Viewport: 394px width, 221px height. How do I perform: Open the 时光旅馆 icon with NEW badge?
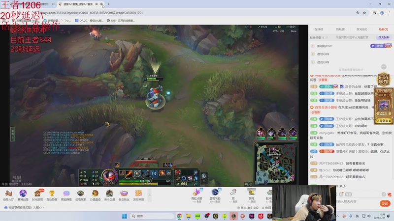37,195
